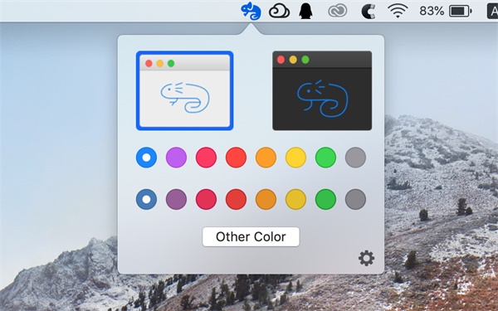Pick the orange swatch in bottom row

(266, 199)
